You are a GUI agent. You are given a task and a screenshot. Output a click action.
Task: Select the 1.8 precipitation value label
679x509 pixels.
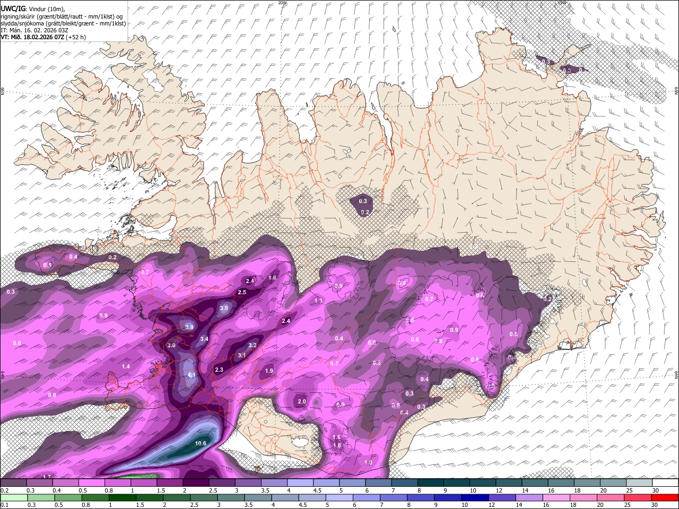point(273,278)
